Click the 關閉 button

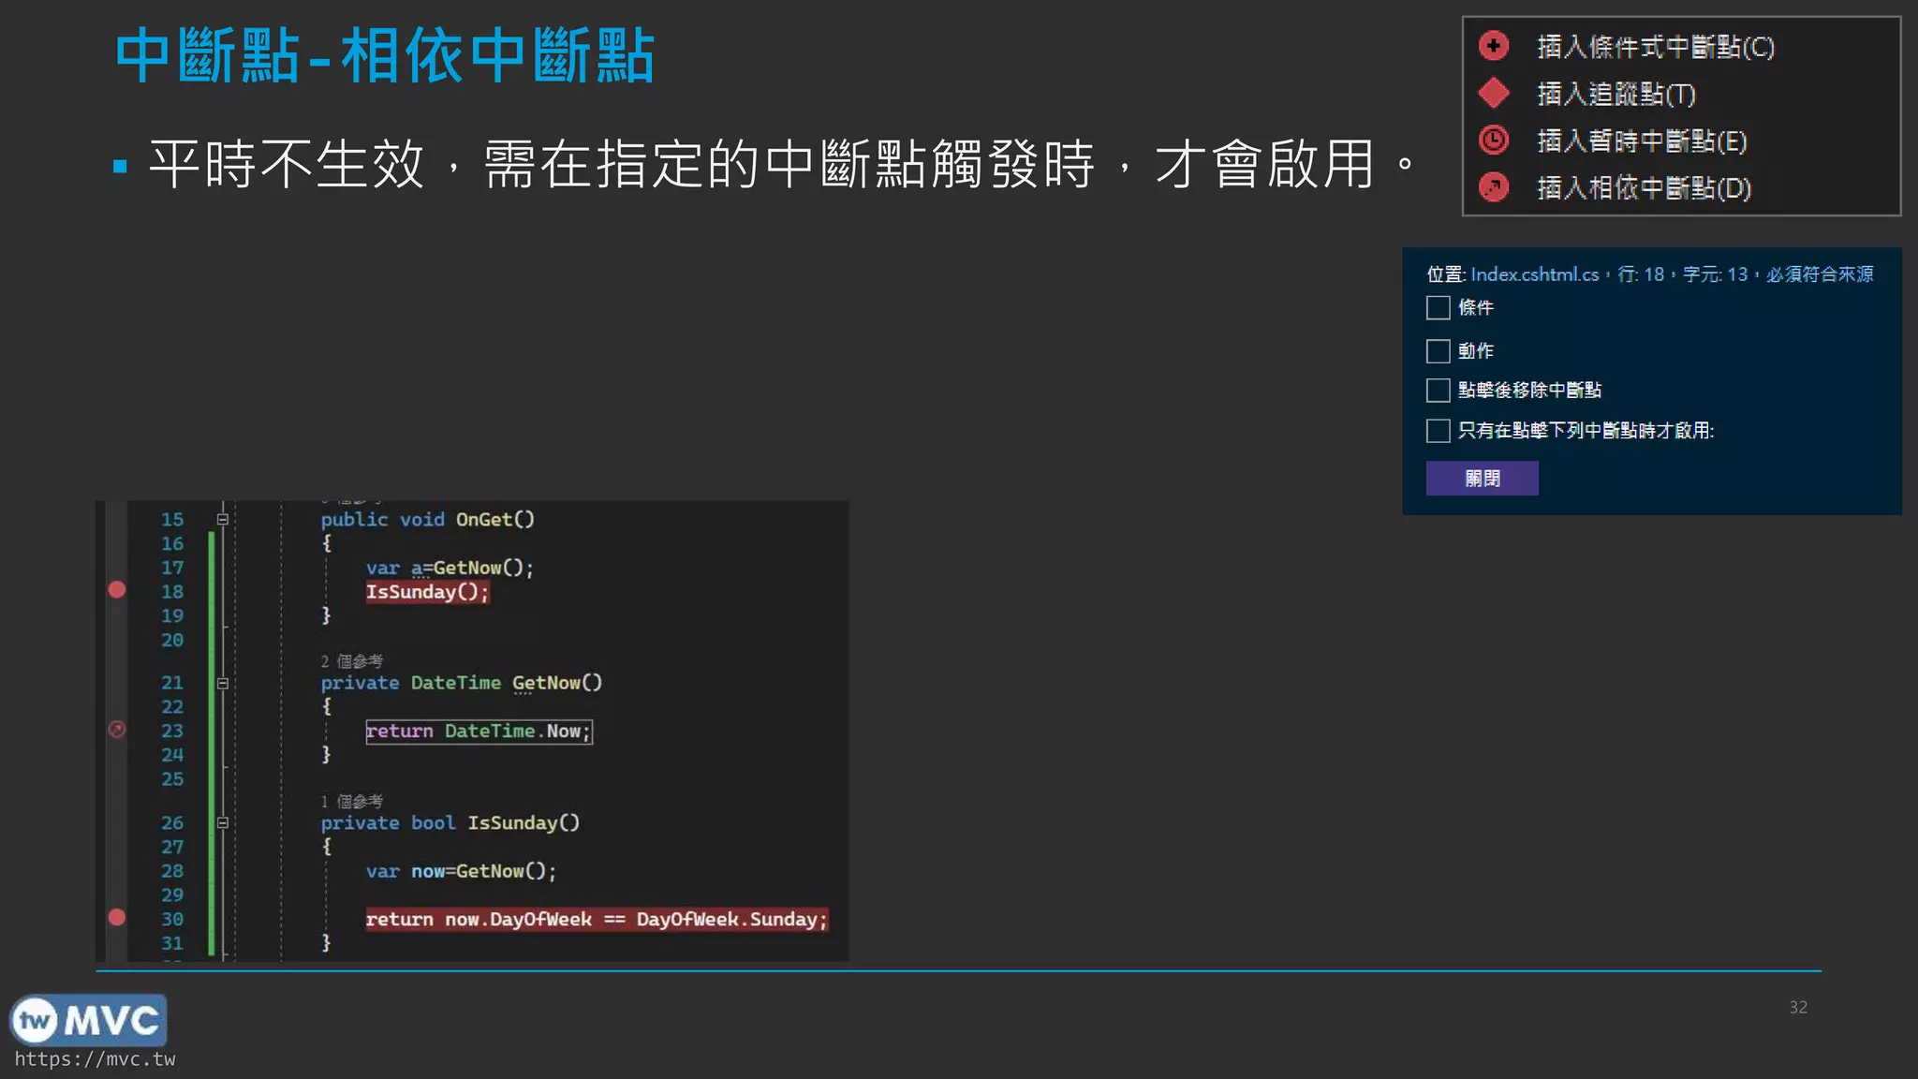[1482, 478]
